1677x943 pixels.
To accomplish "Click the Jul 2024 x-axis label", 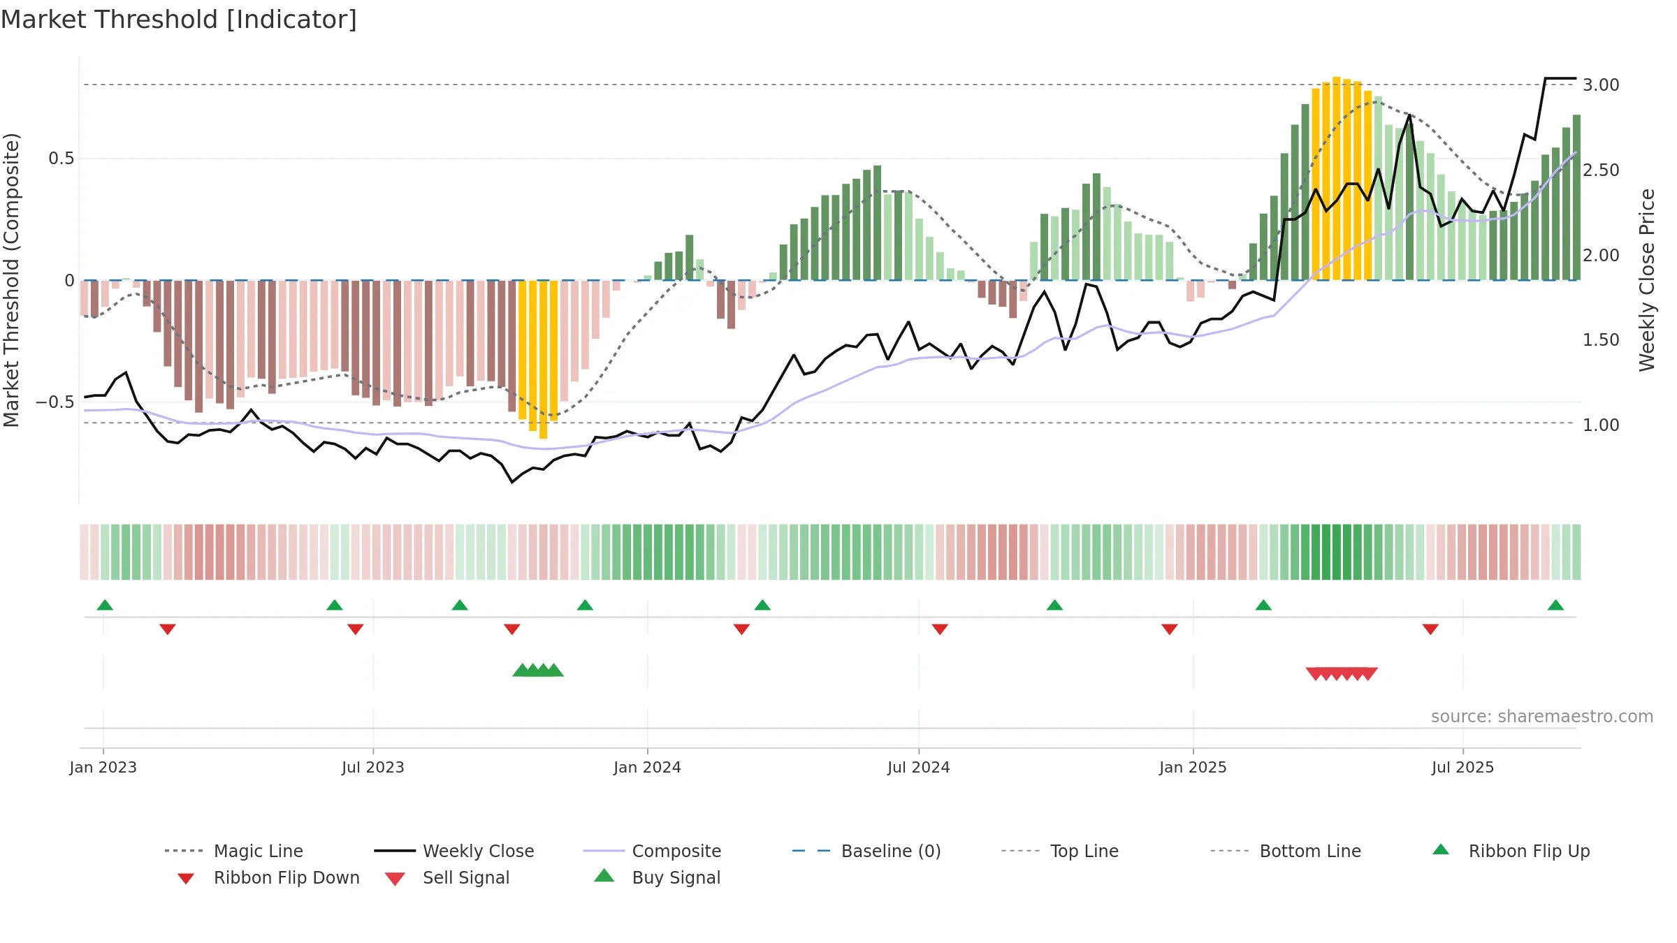I will [x=918, y=767].
